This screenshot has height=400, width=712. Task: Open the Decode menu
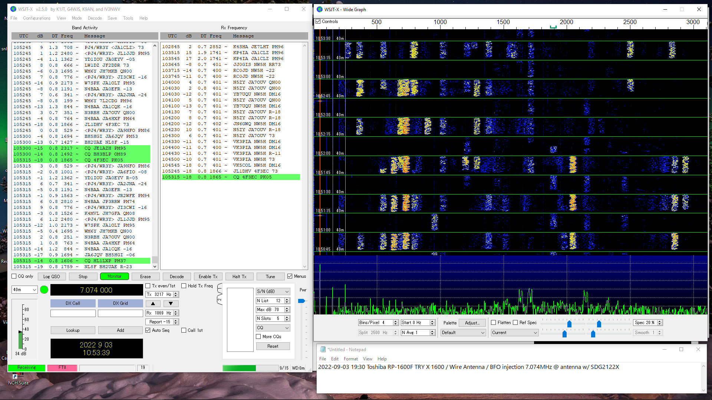(95, 18)
